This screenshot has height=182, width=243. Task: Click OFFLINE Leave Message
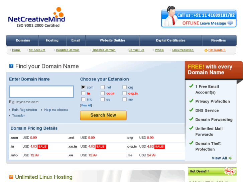tap(204, 23)
